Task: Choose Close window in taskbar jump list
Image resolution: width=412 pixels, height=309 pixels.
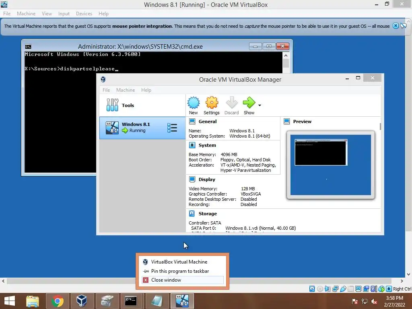Action: tap(182, 280)
